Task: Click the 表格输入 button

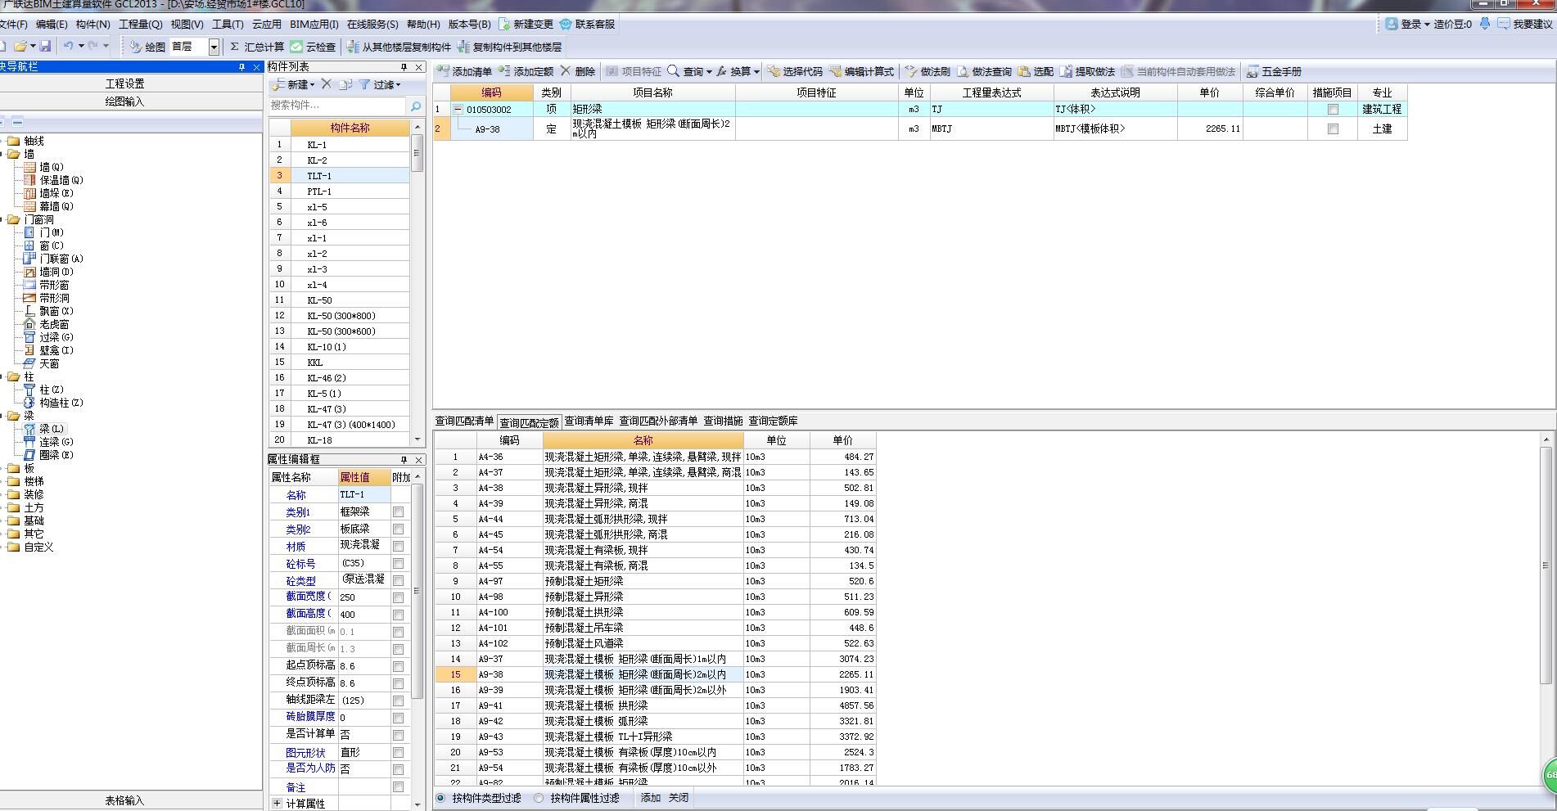Action: point(124,801)
